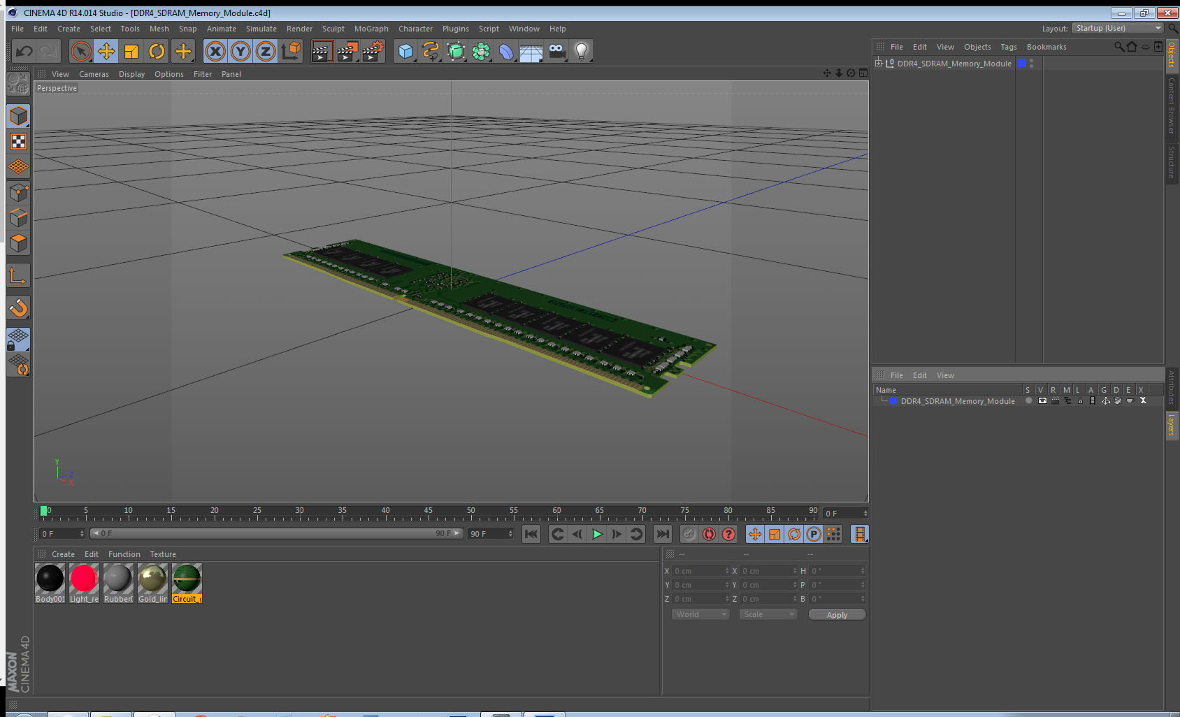Select the Light_re red material
Screen dimensions: 1180x717
(x=84, y=583)
